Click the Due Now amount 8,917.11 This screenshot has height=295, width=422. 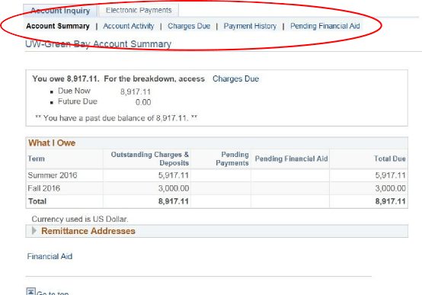[136, 92]
